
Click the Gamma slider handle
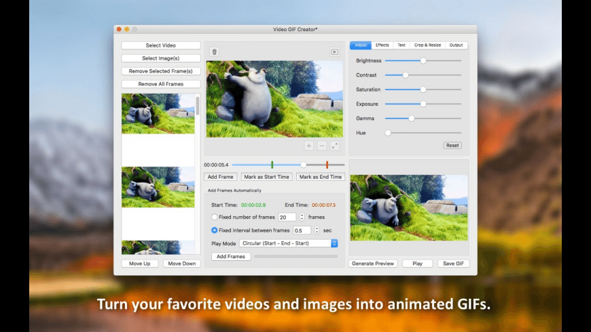pos(412,119)
